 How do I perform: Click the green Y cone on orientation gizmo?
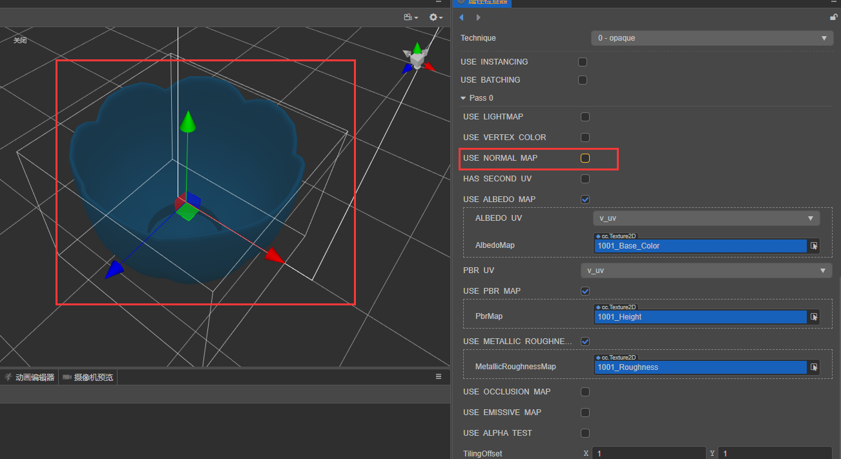417,47
